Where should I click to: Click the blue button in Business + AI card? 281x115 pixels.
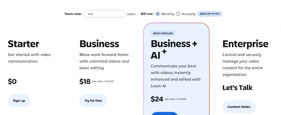[x=165, y=113]
